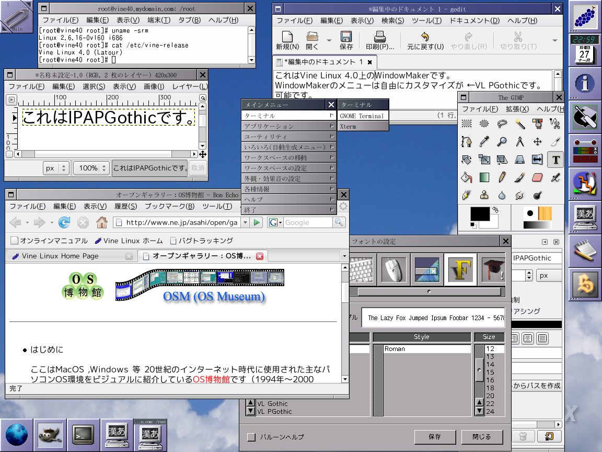Click the 閉じる button in font settings
This screenshot has width=602, height=452.
pyautogui.click(x=482, y=437)
